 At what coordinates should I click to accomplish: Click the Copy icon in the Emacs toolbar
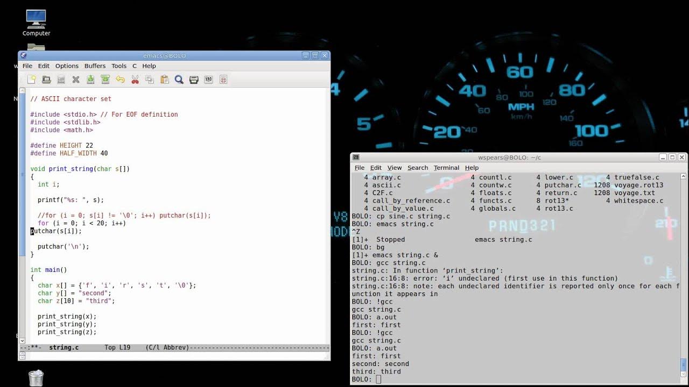pyautogui.click(x=150, y=80)
